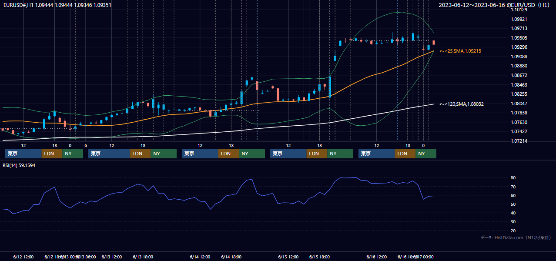Click the 1.07422 price axis label
This screenshot has width=556, height=261.
click(x=519, y=131)
